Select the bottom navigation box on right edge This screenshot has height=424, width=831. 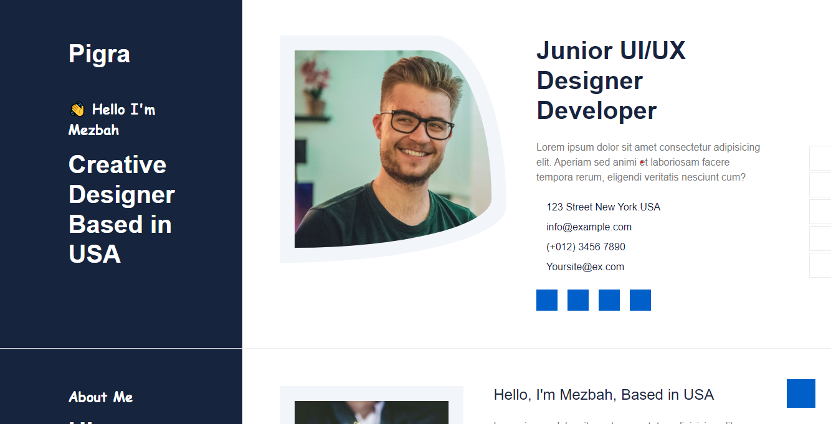tap(820, 265)
